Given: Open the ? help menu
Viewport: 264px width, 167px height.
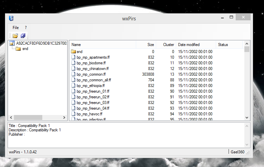Looking at the screenshot, I should click(x=26, y=28).
